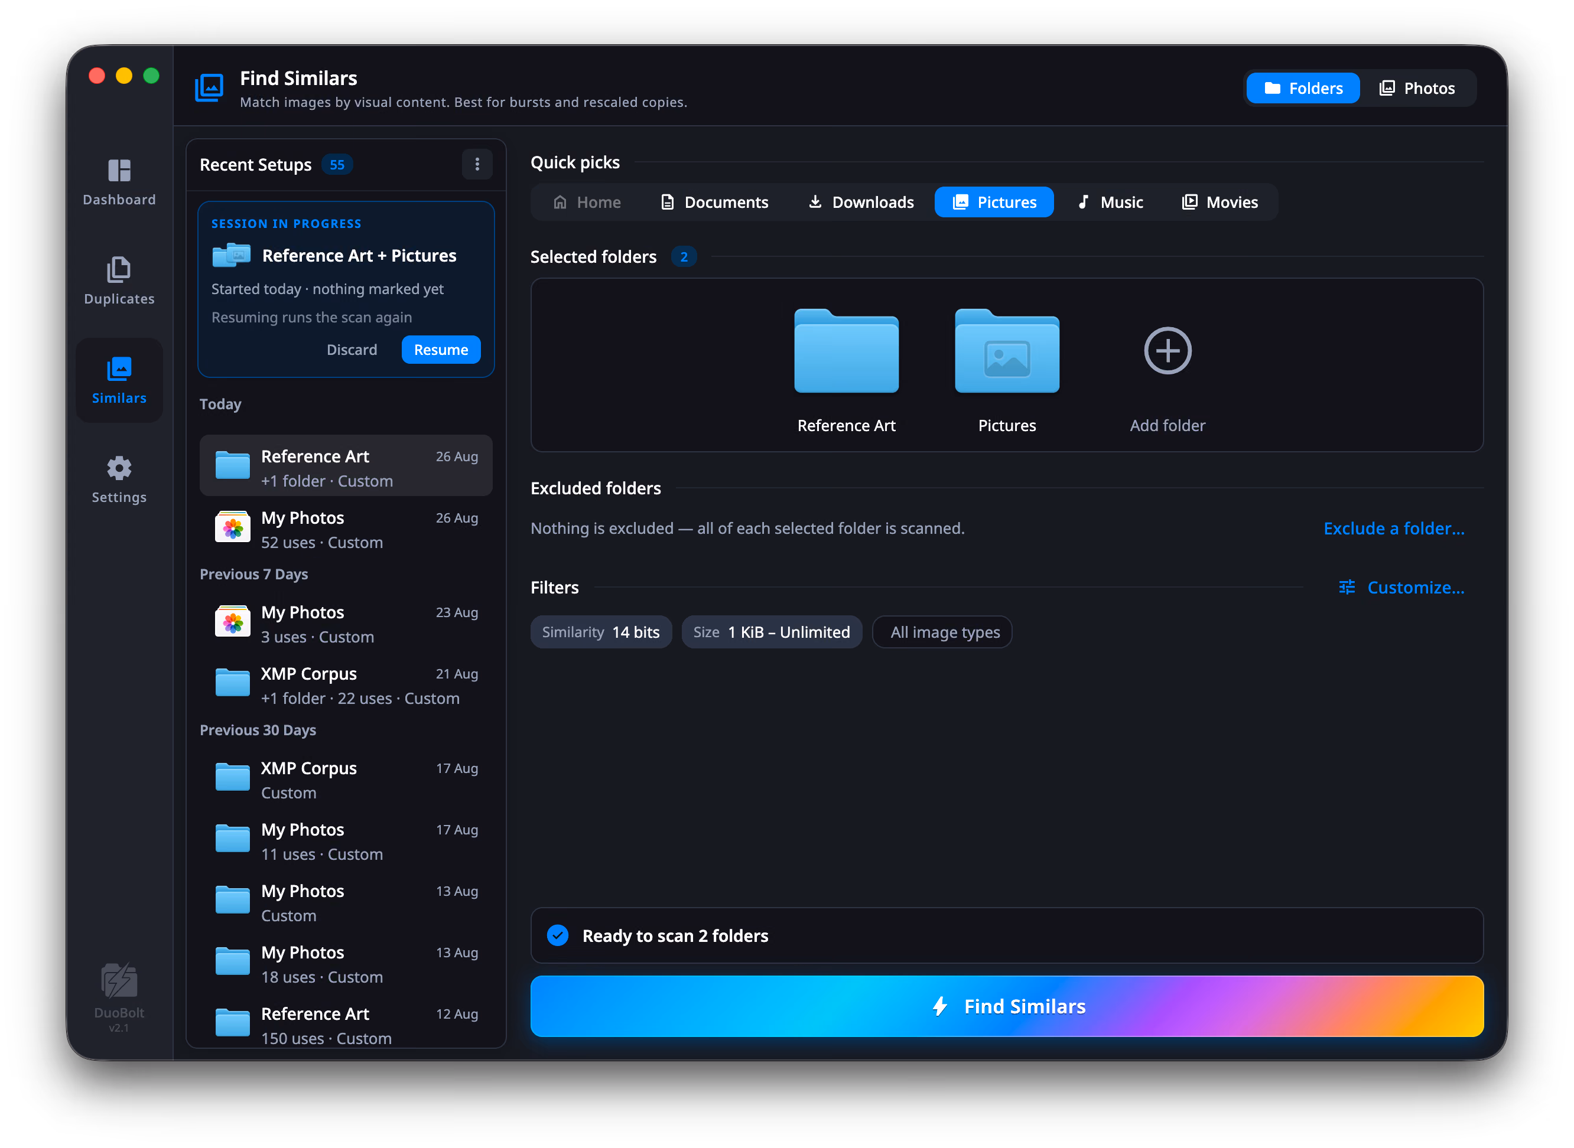The height and width of the screenshot is (1148, 1574).
Task: Click the Recent Setups count badge 55
Action: (337, 165)
